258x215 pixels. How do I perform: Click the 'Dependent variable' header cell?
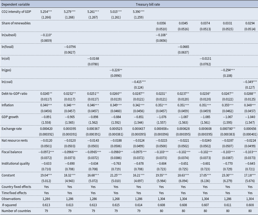click(16, 5)
